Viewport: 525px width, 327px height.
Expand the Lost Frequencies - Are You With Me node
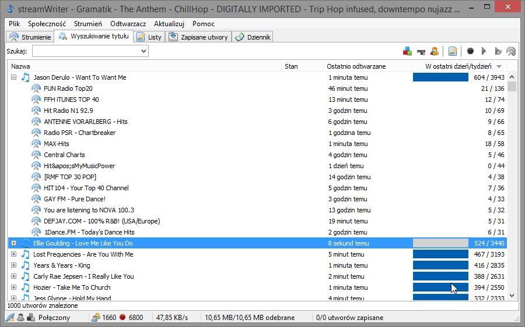(13, 254)
